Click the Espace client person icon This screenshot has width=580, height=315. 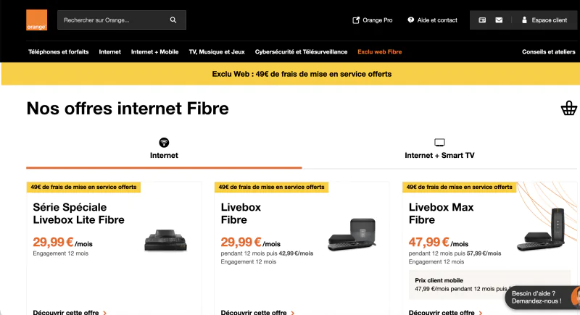point(525,20)
